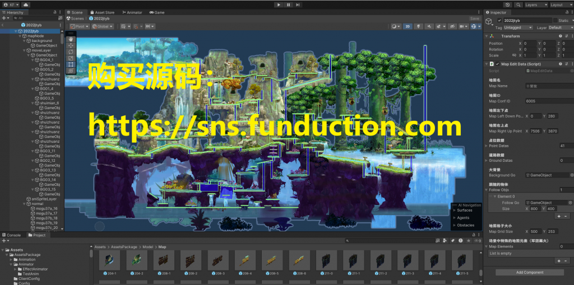574x285 pixels.
Task: Collapse mapNode in Hierarchy
Action: pyautogui.click(x=20, y=36)
